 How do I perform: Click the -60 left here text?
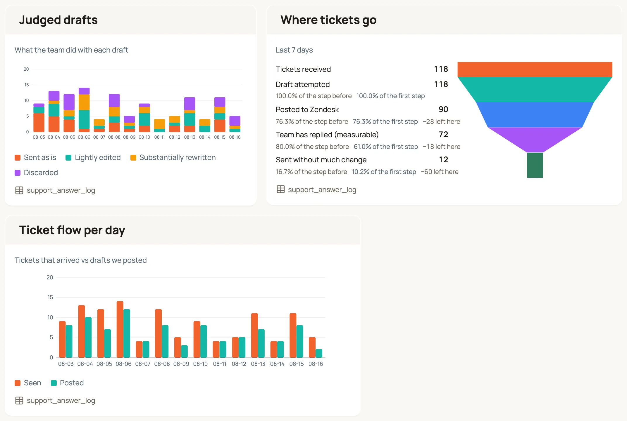tap(440, 172)
